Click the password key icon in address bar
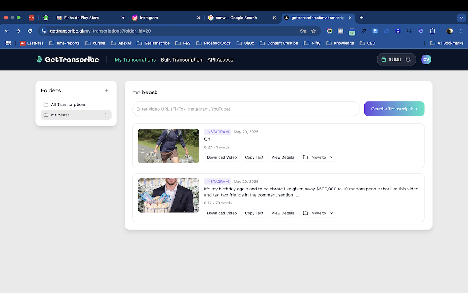 tap(303, 31)
